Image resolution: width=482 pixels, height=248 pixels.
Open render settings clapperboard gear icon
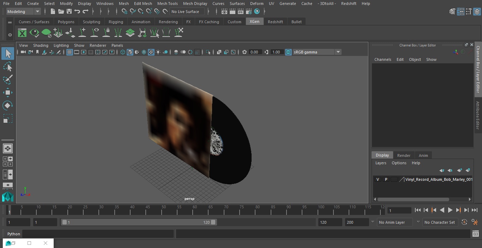point(249,12)
